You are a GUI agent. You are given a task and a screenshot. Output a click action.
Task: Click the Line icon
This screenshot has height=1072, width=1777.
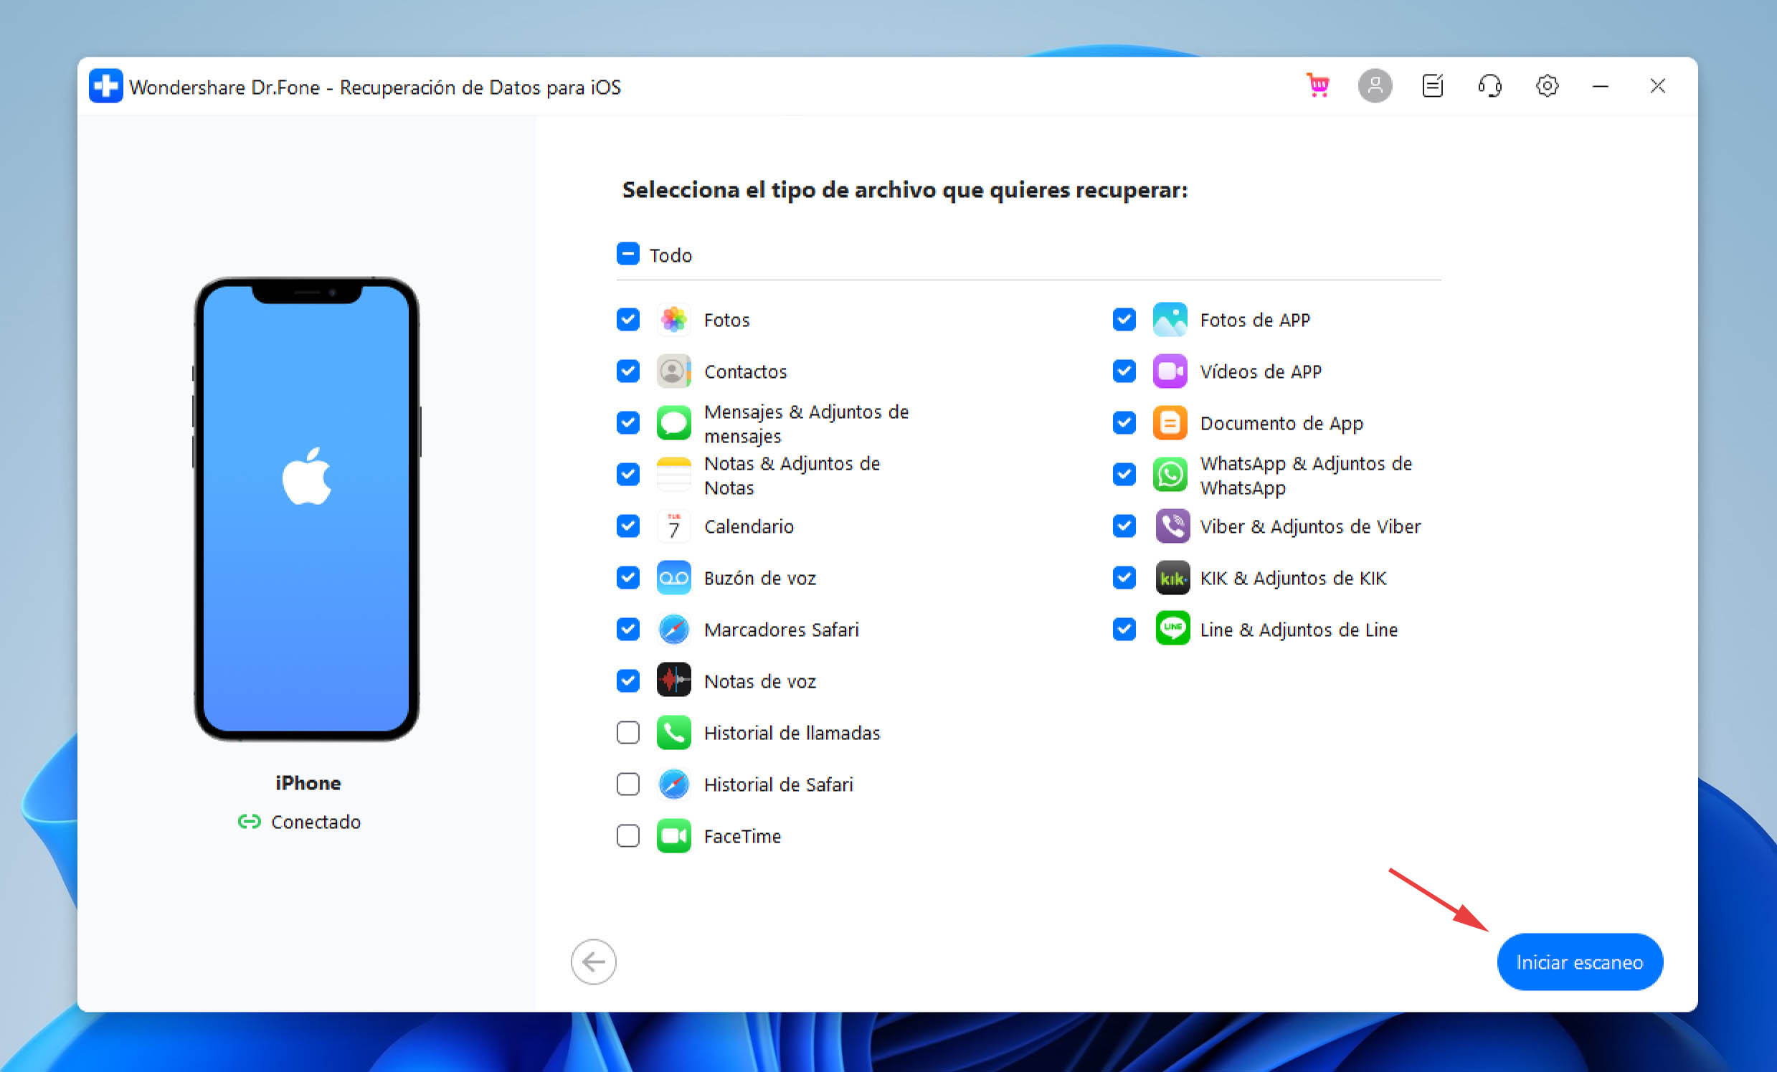1172,630
